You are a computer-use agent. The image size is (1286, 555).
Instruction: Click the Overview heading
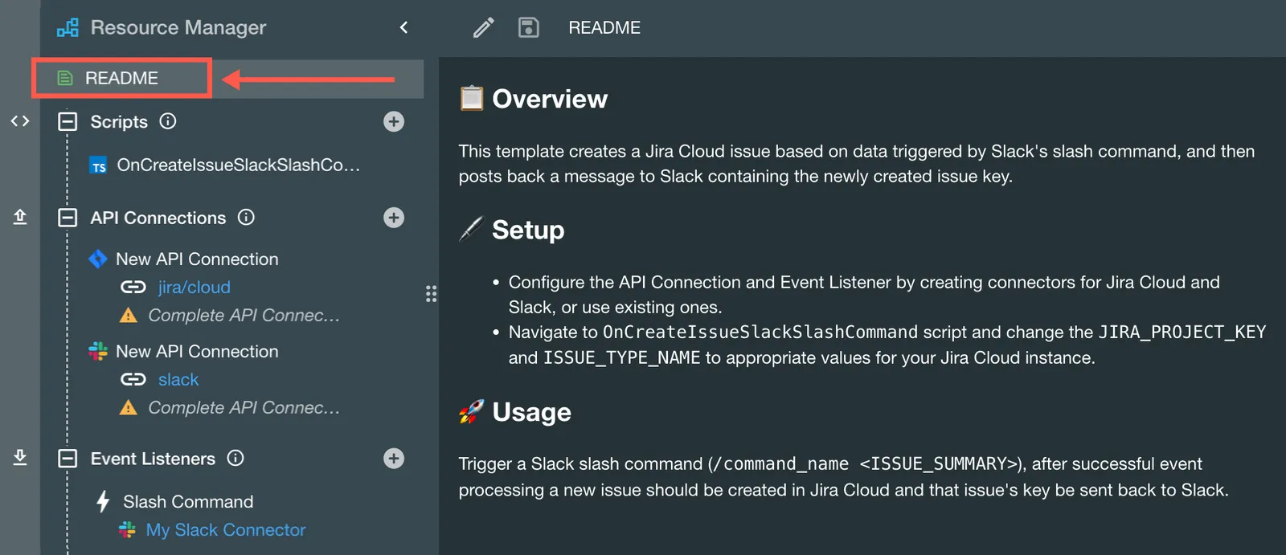tap(550, 99)
